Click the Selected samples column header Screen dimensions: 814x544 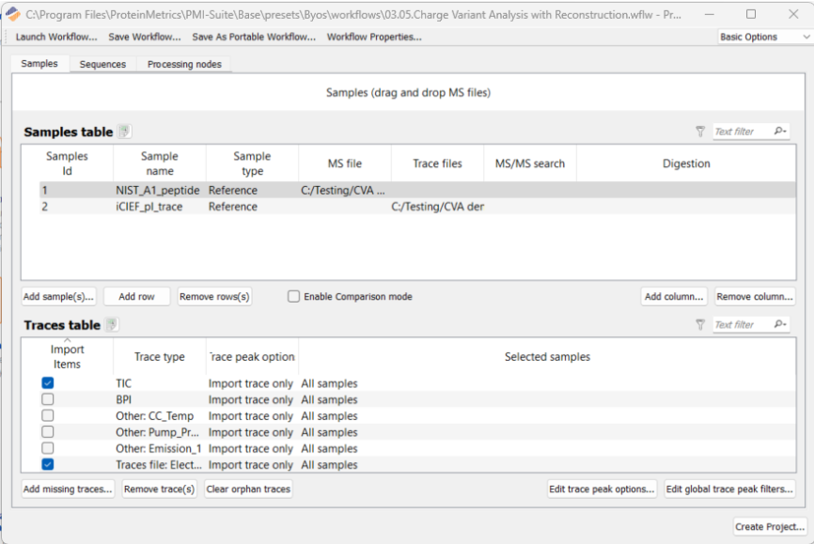point(547,356)
